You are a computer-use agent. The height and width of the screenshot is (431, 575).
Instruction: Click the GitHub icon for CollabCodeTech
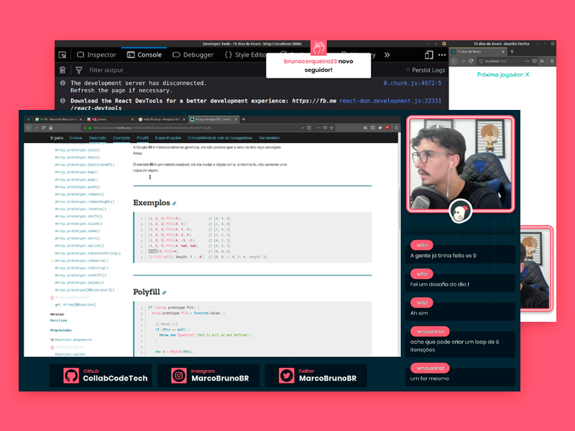71,376
